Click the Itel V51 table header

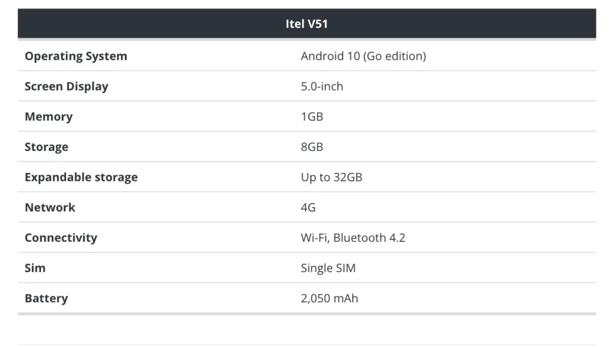(x=307, y=23)
